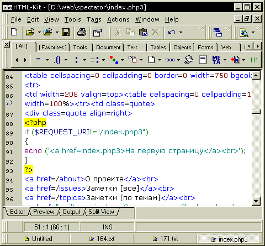Open the File menu
Viewport: 265px width, 246px height.
[16, 19]
